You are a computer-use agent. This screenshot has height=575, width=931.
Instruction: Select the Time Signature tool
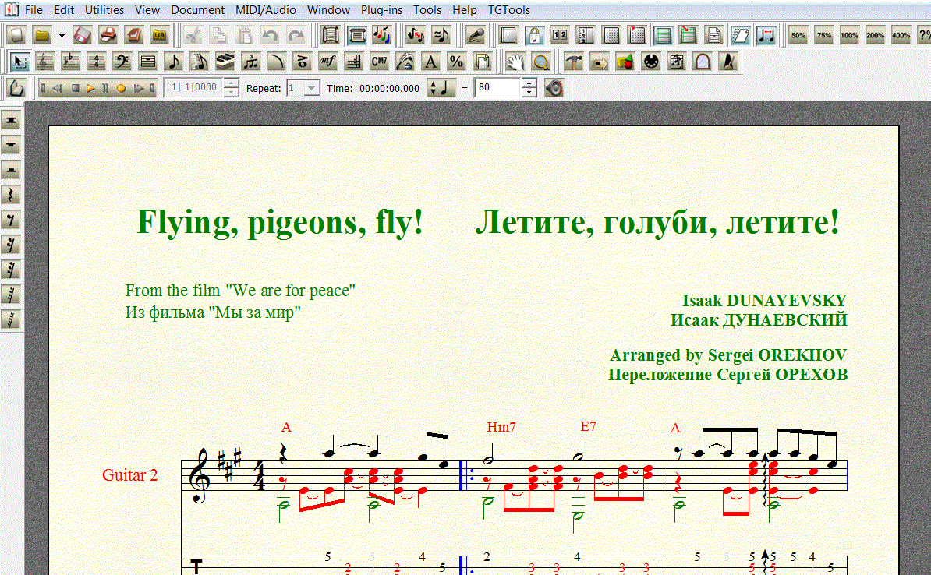tap(96, 62)
